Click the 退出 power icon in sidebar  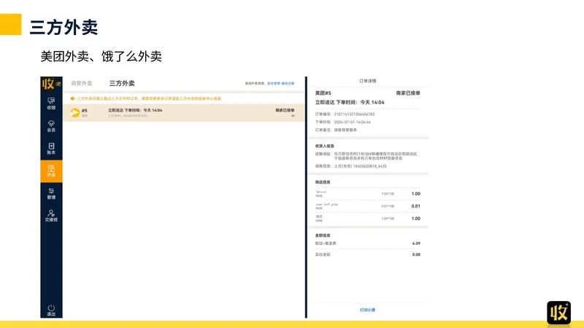(51, 311)
